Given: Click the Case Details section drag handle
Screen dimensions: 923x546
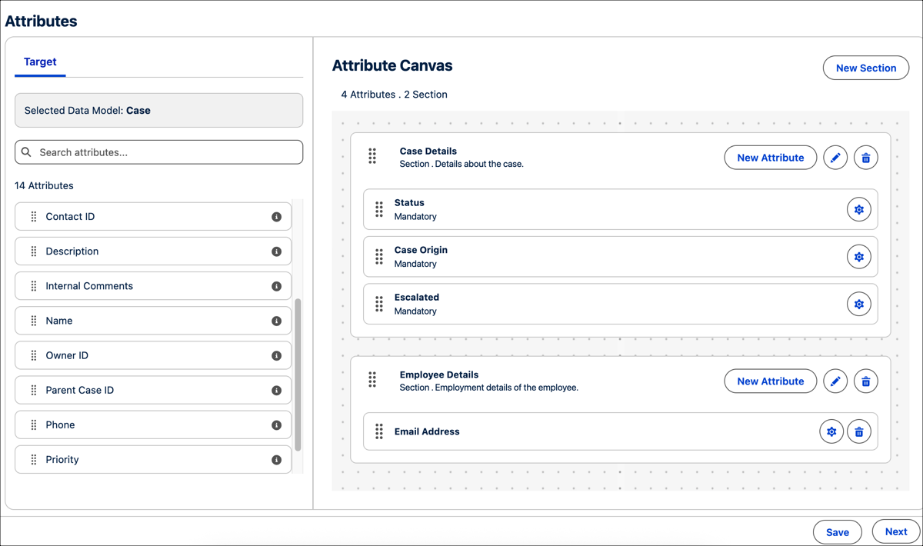Looking at the screenshot, I should click(x=372, y=156).
